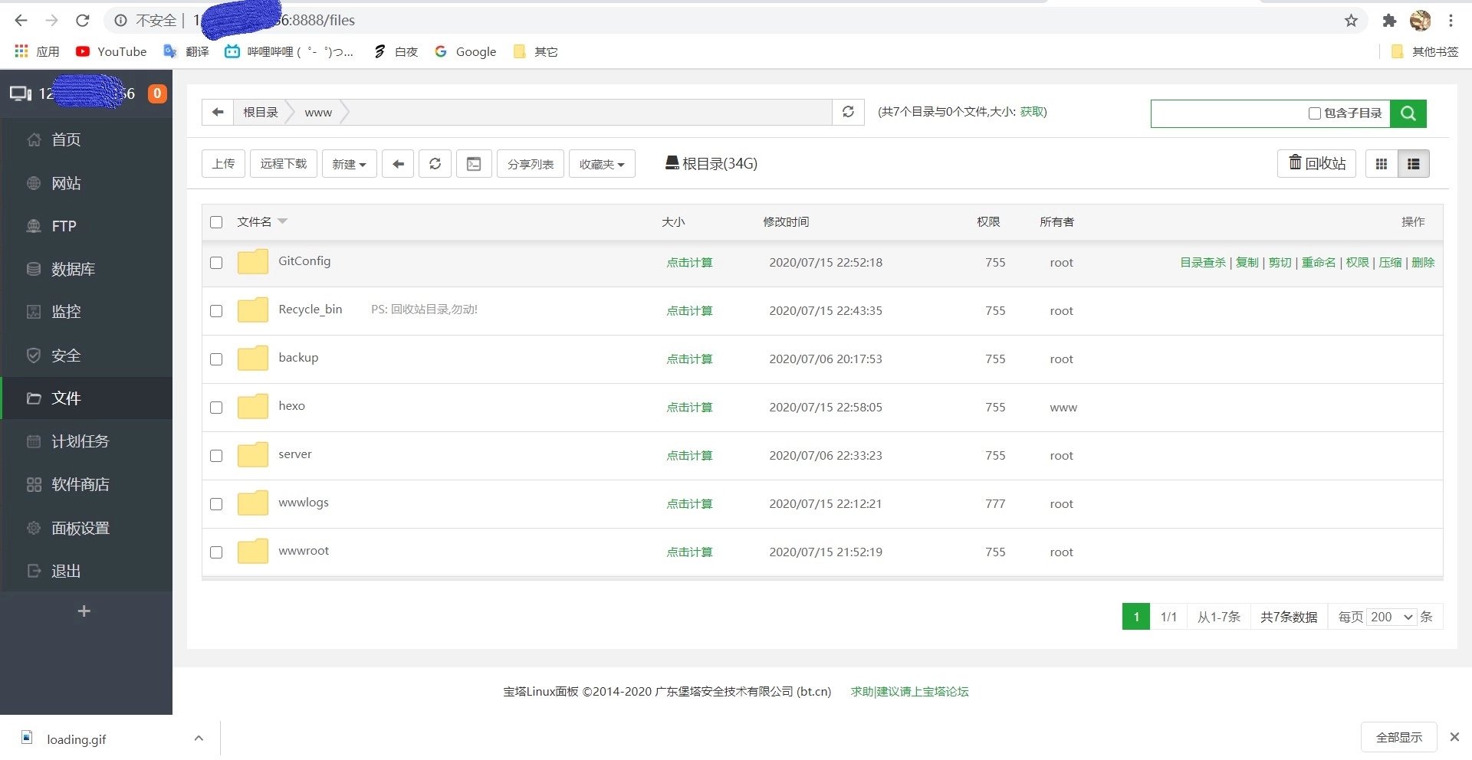The height and width of the screenshot is (760, 1472).
Task: Open the 其他书签 folder
Action: [1424, 51]
